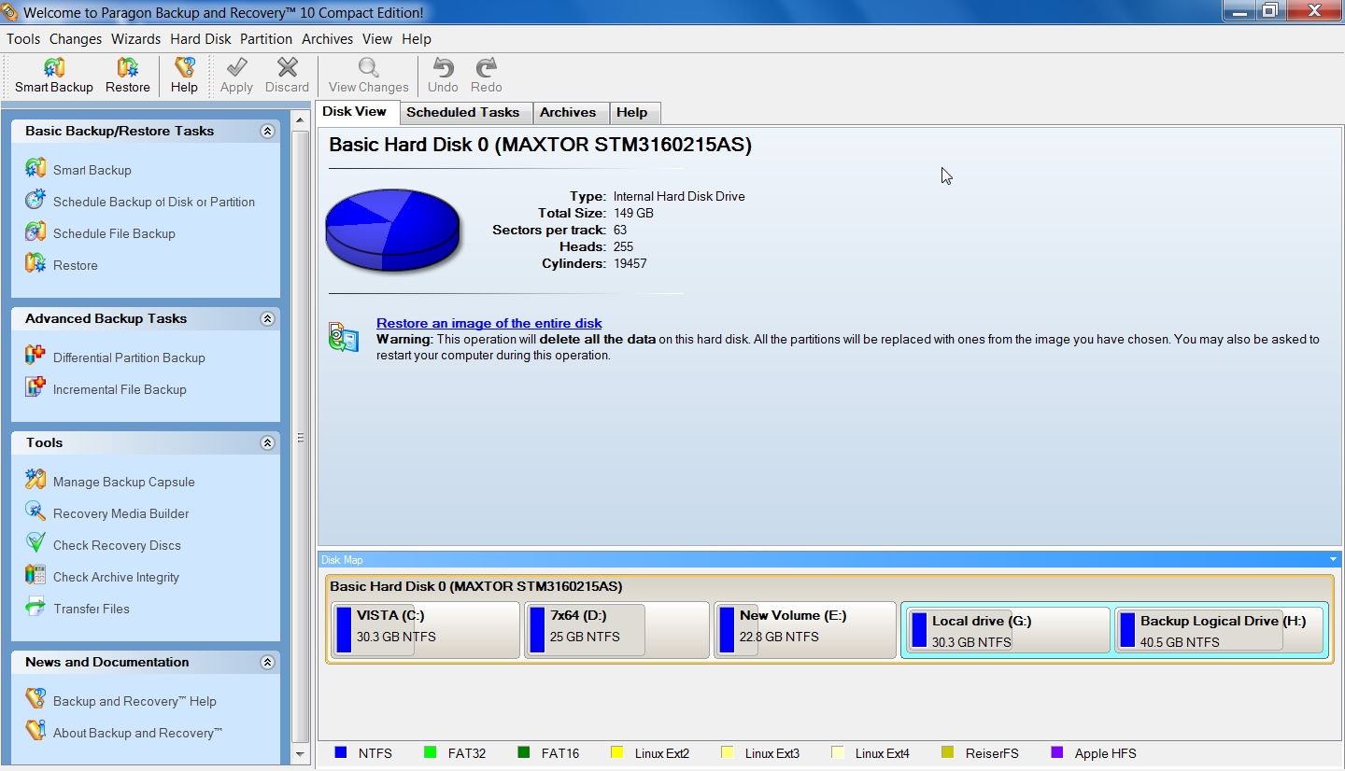Click the Smart Backup toolbar icon
Viewport: 1345px width, 771px height.
[x=54, y=68]
